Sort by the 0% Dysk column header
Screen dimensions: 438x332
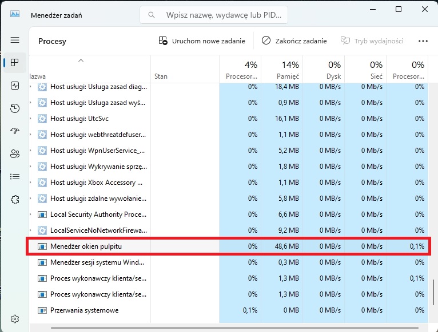pos(324,69)
